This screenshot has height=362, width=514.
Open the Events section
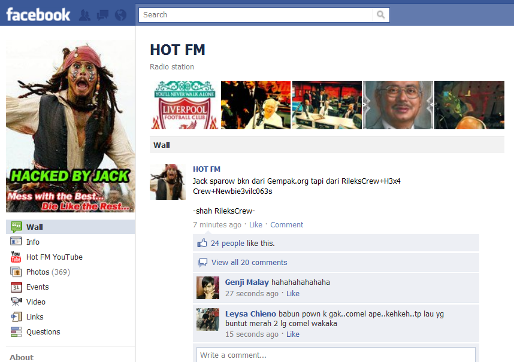point(37,287)
